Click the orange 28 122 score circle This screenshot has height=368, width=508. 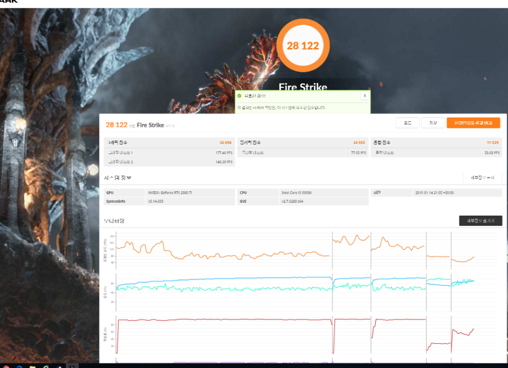pyautogui.click(x=303, y=46)
